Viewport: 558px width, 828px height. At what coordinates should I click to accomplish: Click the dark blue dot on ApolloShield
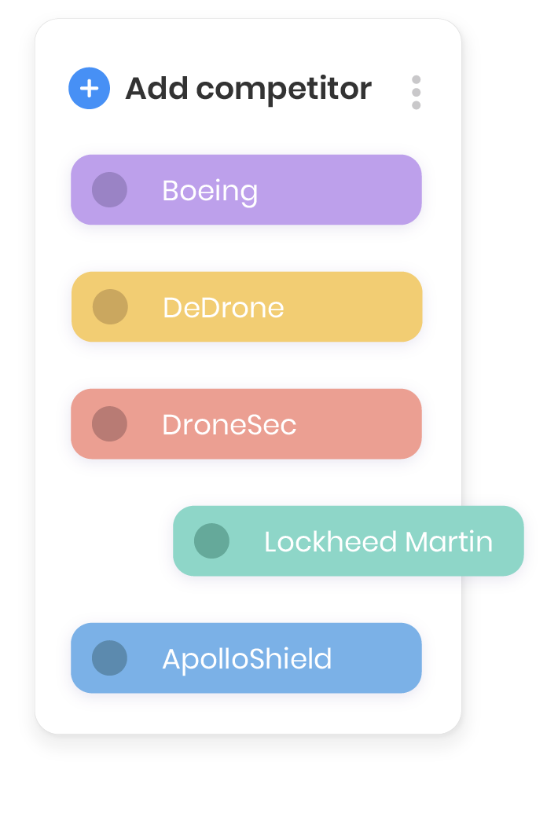[x=109, y=658]
